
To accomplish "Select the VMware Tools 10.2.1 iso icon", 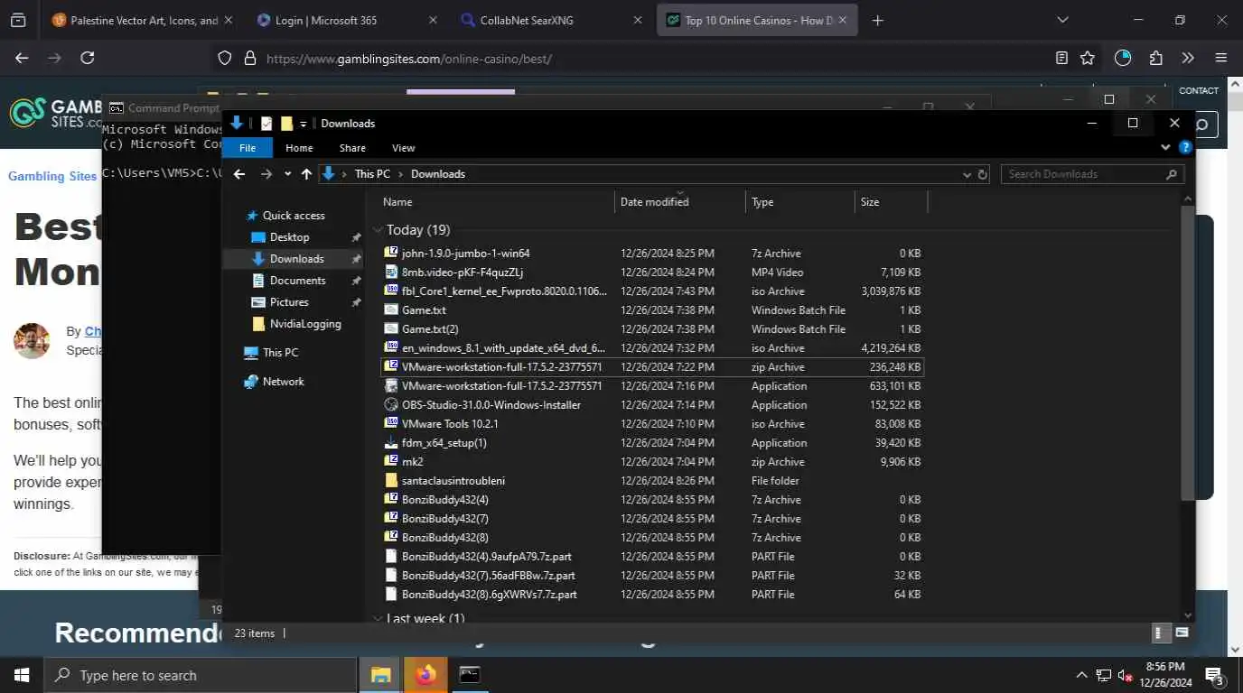I will pos(391,424).
